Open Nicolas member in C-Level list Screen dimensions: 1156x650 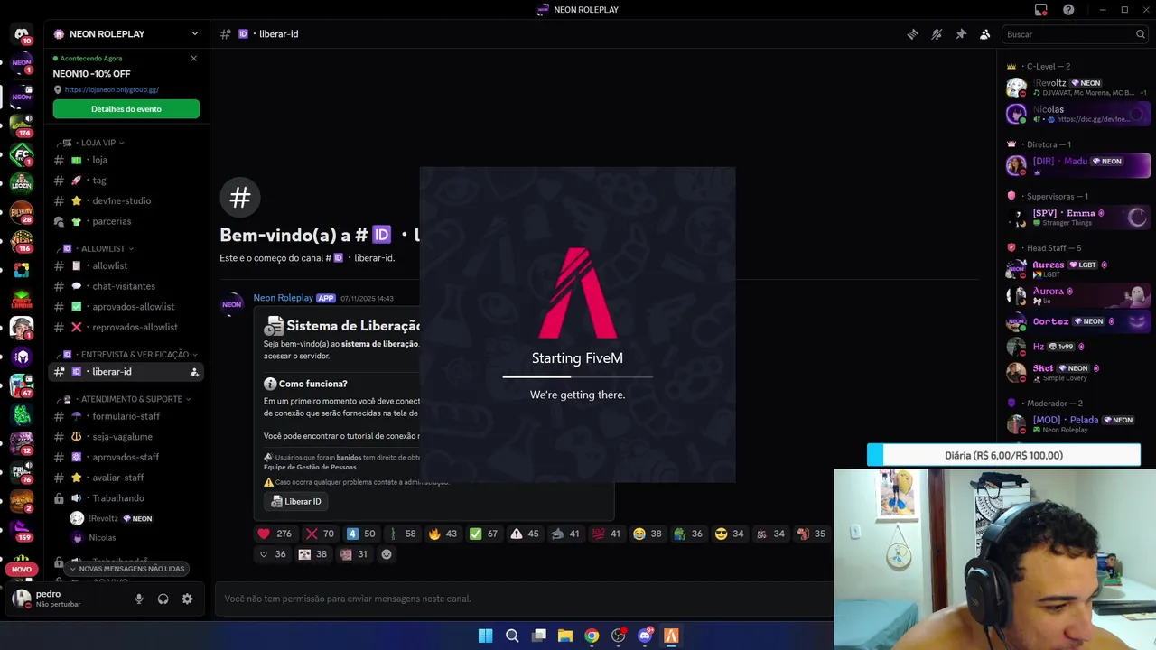coord(1078,114)
